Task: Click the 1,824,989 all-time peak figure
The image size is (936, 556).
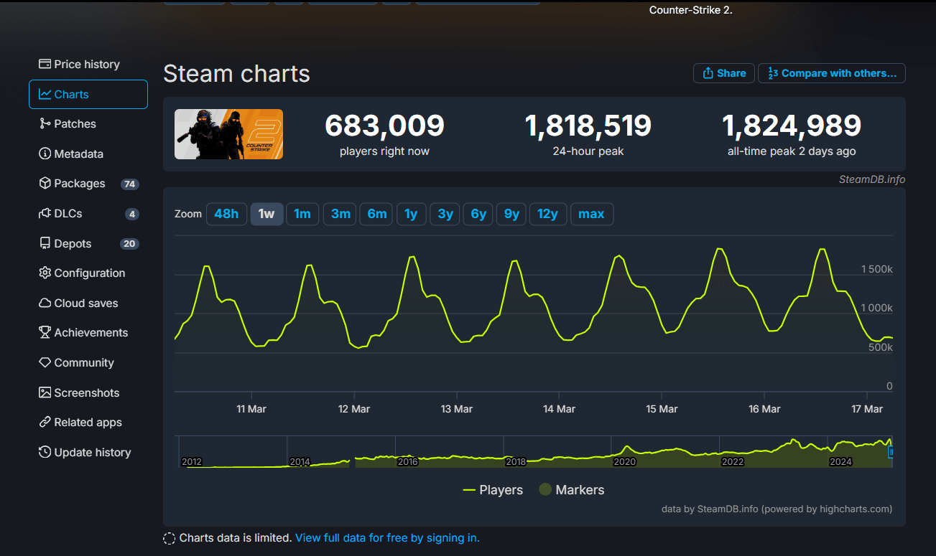Action: pos(792,126)
